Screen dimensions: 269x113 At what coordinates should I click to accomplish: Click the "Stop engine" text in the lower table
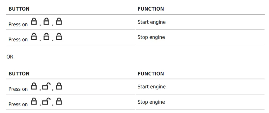coord(151,102)
